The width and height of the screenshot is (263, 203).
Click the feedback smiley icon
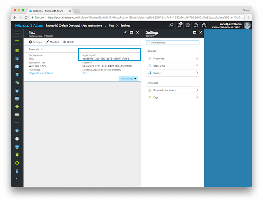196,25
